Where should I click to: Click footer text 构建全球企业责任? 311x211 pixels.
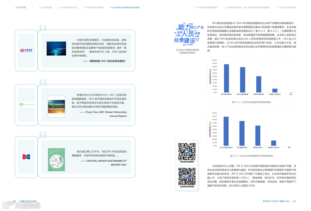[28, 201]
